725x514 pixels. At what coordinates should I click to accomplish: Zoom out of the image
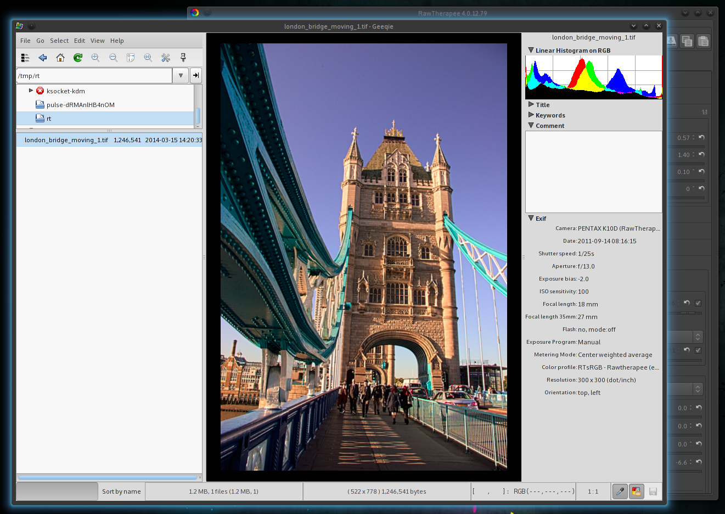pyautogui.click(x=113, y=58)
